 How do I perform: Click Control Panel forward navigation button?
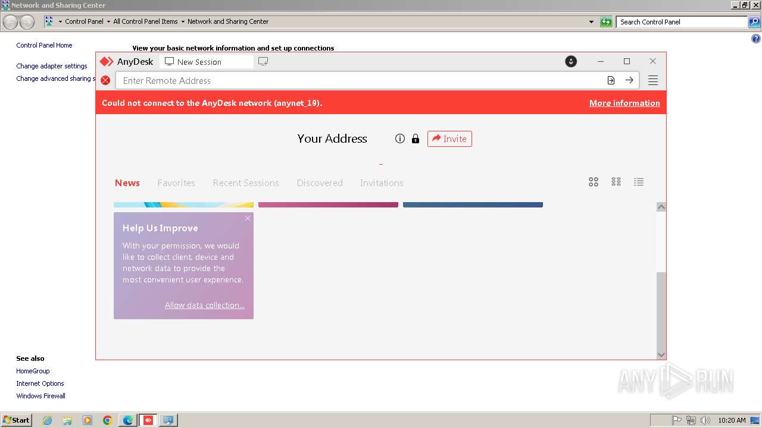tap(27, 22)
